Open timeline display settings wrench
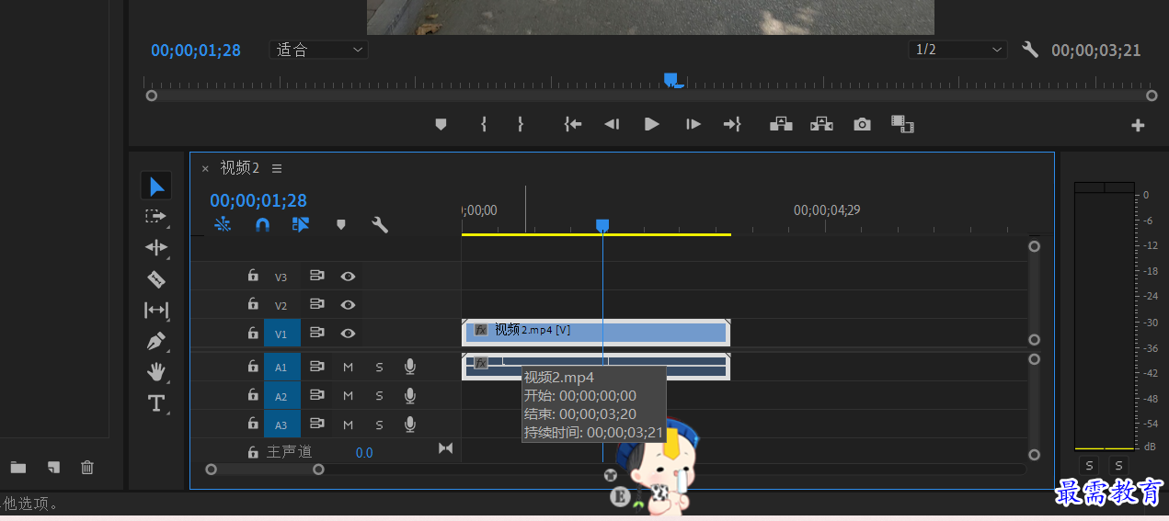The width and height of the screenshot is (1169, 521). click(x=380, y=224)
